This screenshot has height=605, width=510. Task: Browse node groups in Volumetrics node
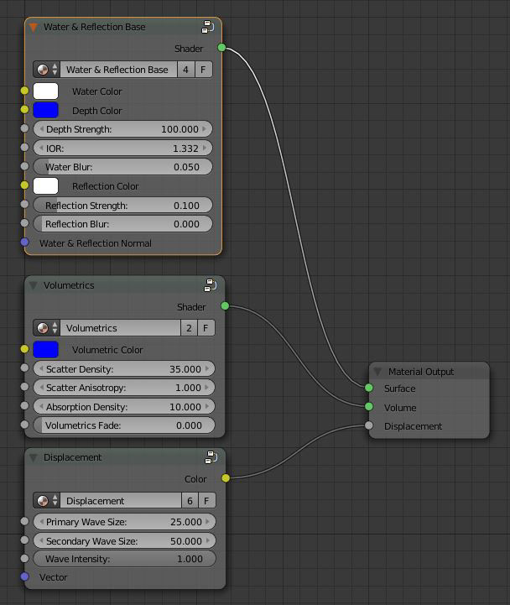[47, 328]
